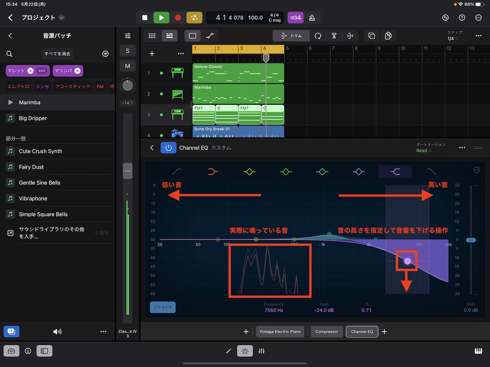490x367 pixels.
Task: Click the search magnifier in the patch browser
Action: tap(10, 54)
